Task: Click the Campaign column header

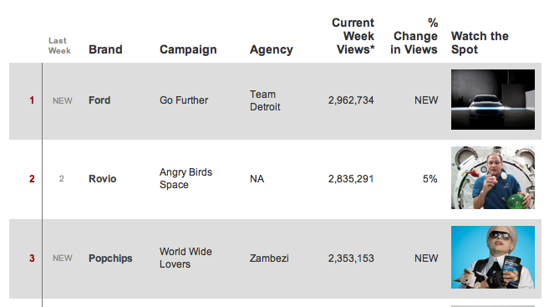Action: click(188, 49)
